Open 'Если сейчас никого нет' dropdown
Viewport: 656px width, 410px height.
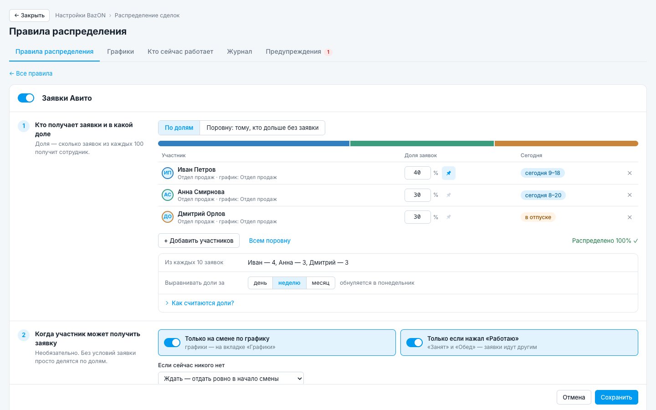231,379
